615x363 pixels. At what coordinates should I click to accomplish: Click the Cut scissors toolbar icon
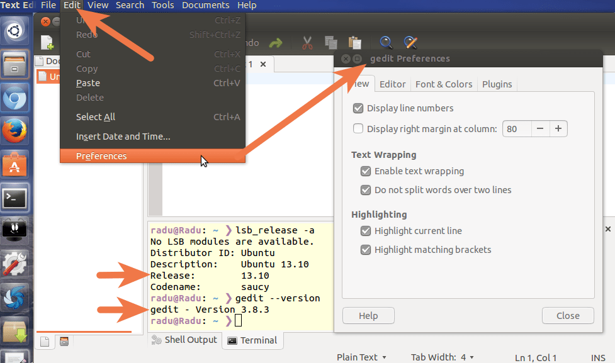307,43
